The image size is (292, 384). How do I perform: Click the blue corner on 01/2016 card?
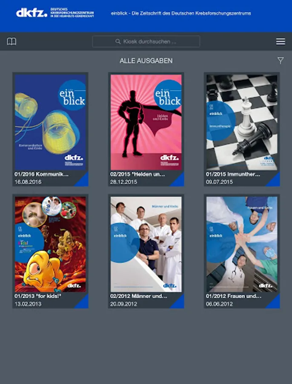[x=83, y=181]
